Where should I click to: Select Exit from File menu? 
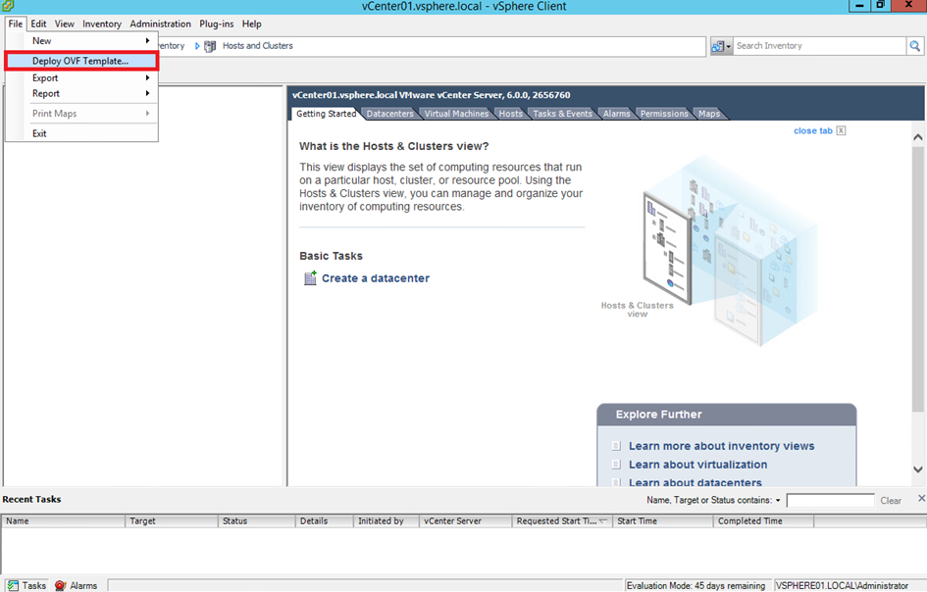coord(81,133)
